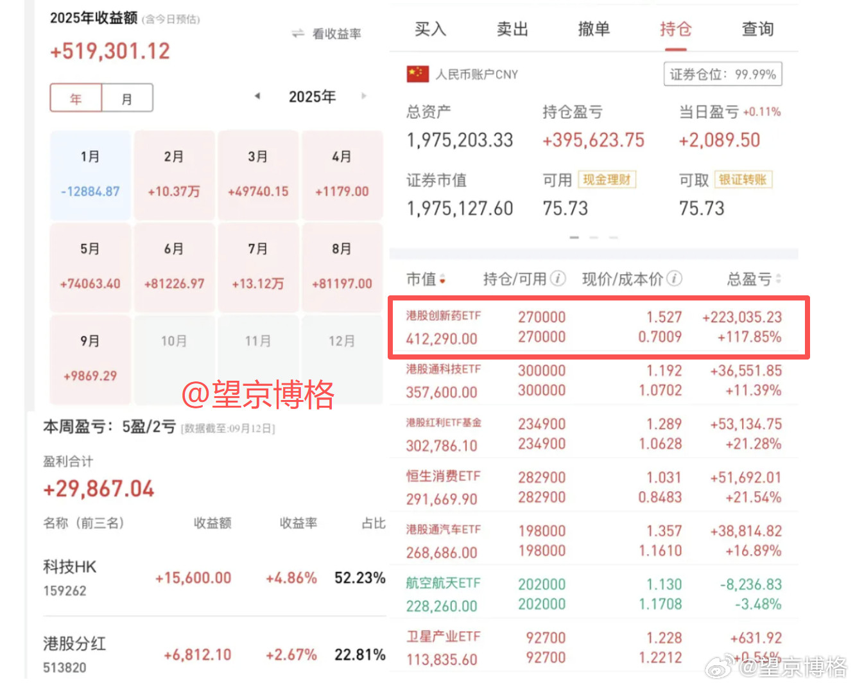Open the 卖出 tab
Viewport: 855px width, 687px height.
click(x=512, y=29)
